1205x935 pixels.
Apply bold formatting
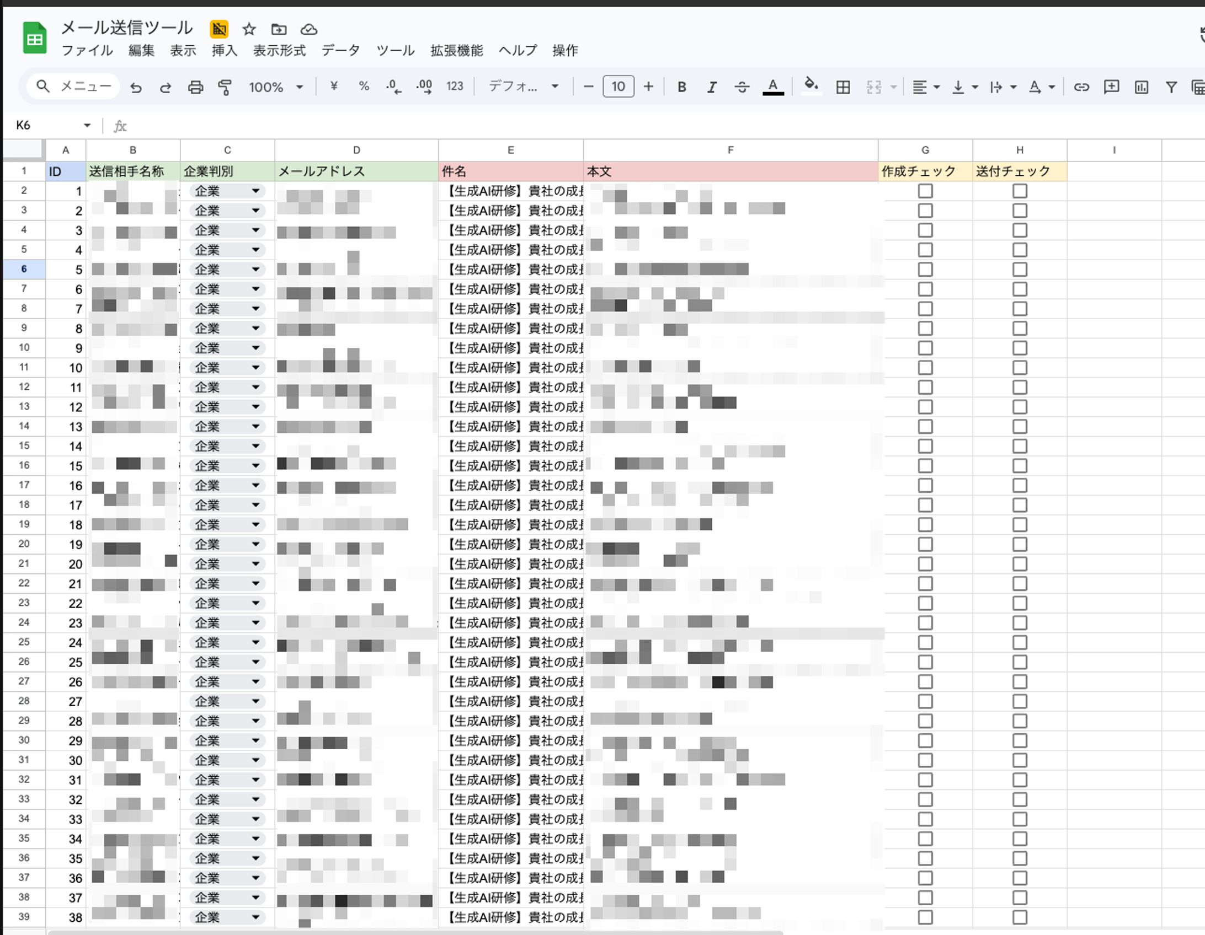click(682, 87)
